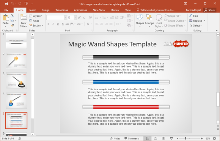The height and width of the screenshot is (141, 220).
Task: Switch to the Slide Show tab
Action: coord(99,10)
